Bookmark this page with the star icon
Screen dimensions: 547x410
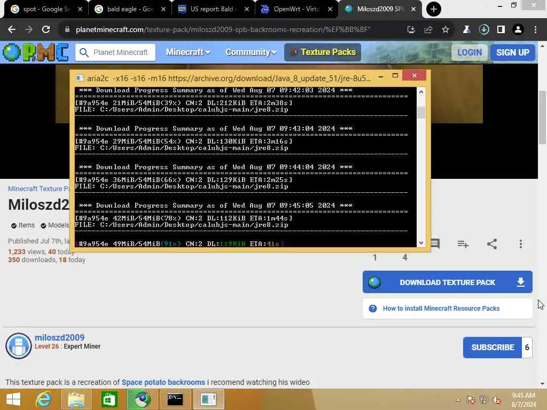pyautogui.click(x=446, y=30)
